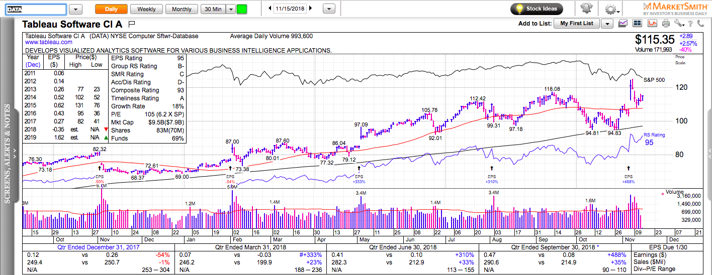Switch to the Monthly chart view

182,9
